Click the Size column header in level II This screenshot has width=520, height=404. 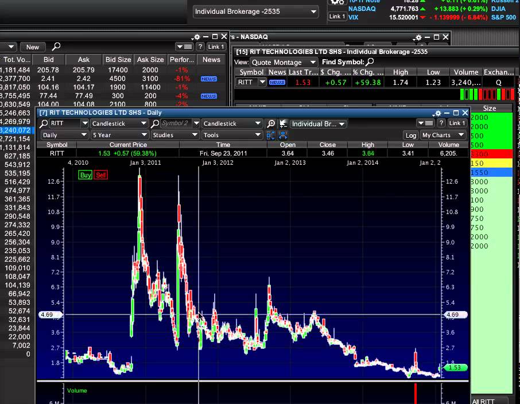pos(489,108)
